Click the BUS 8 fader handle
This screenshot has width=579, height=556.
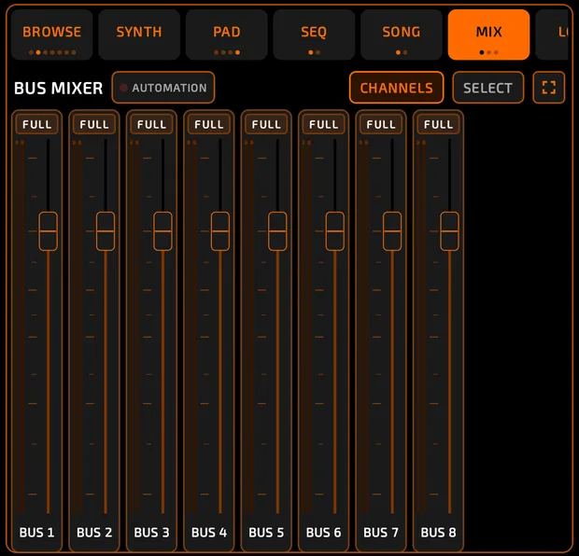click(x=449, y=231)
